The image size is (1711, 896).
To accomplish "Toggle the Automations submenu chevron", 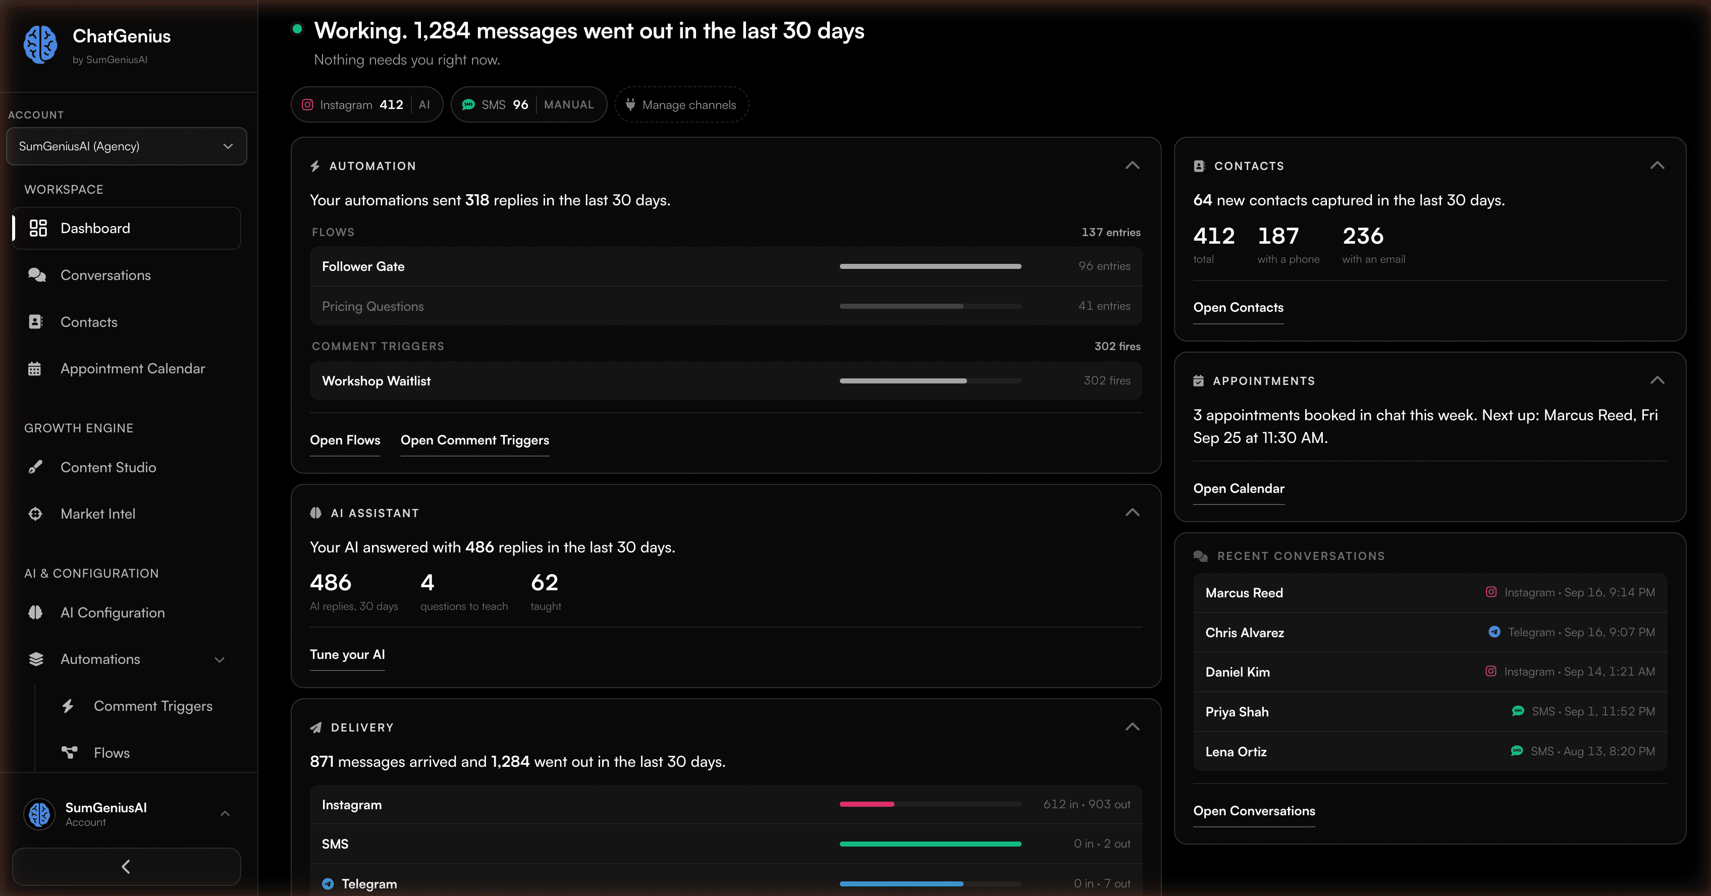I will click(220, 660).
